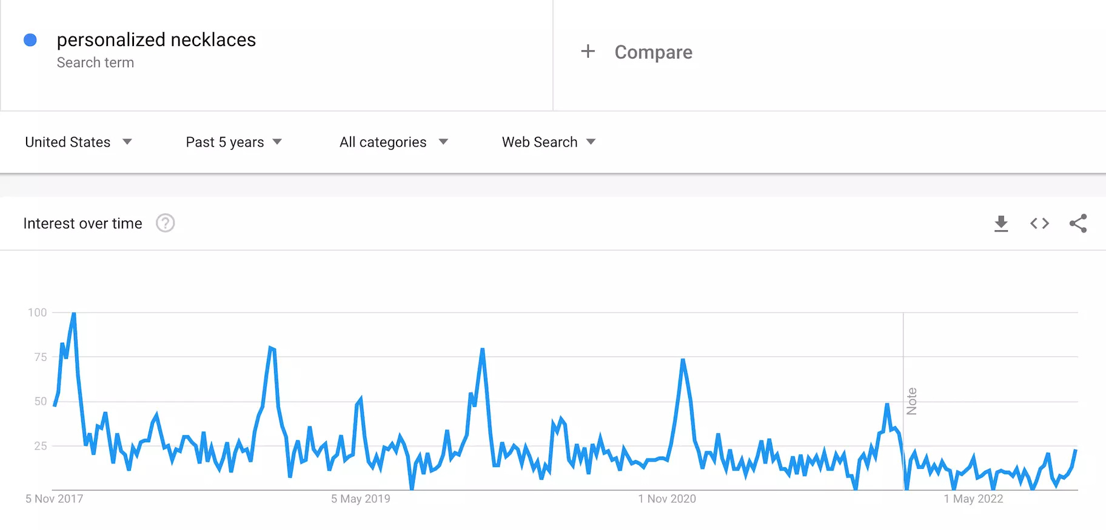This screenshot has width=1106, height=530.
Task: Share the interest over time chart
Action: tap(1078, 224)
